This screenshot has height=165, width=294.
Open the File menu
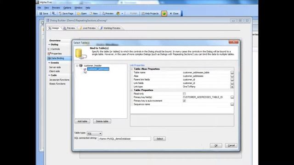(x=39, y=8)
